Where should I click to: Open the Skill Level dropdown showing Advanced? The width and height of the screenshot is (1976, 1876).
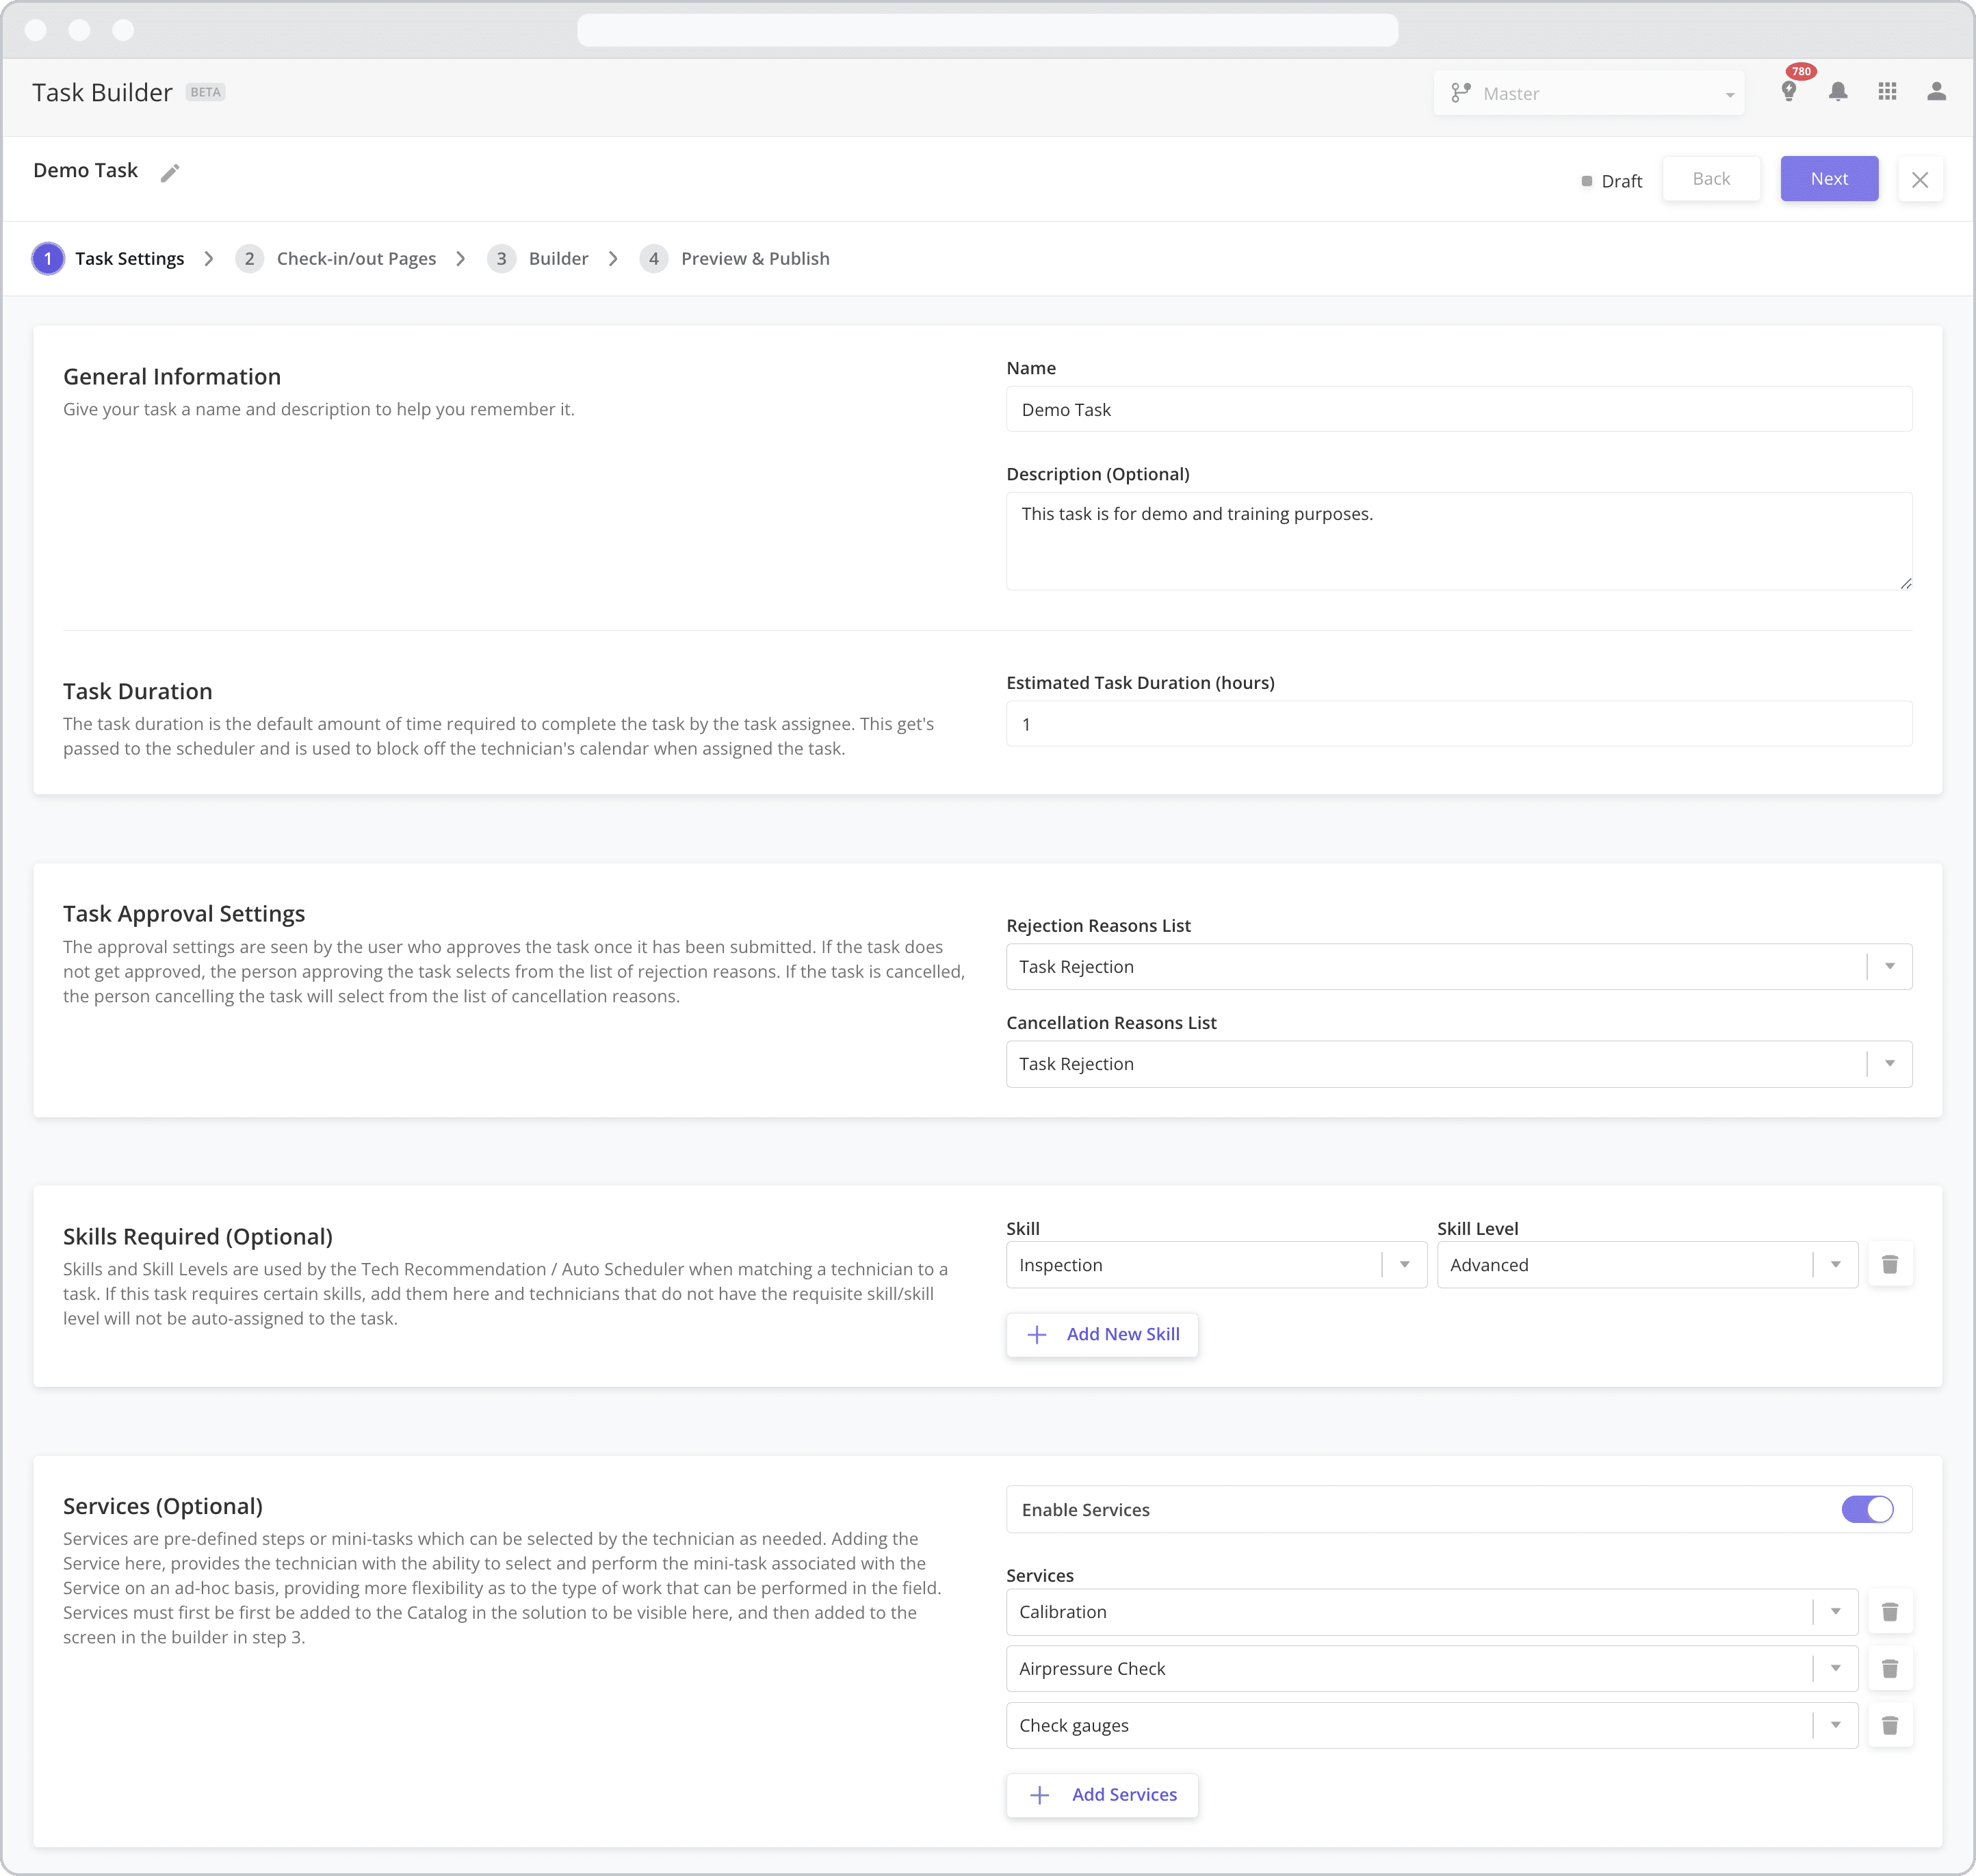click(x=1835, y=1264)
